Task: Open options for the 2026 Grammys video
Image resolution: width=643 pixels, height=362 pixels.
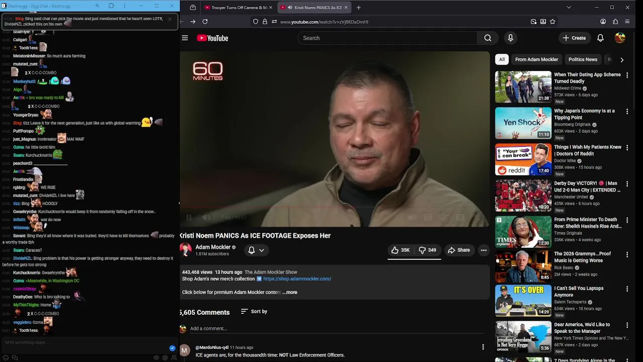Action: [x=627, y=254]
